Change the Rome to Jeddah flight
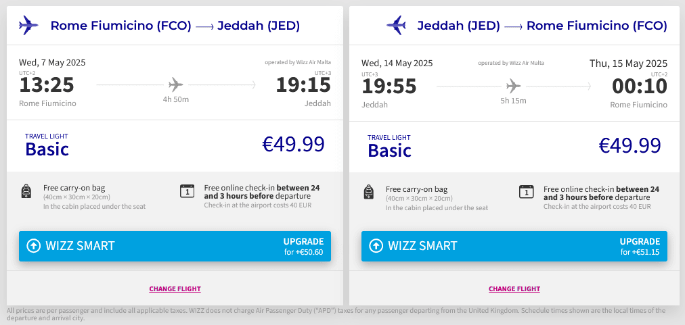Image resolution: width=685 pixels, height=325 pixels. pyautogui.click(x=175, y=289)
